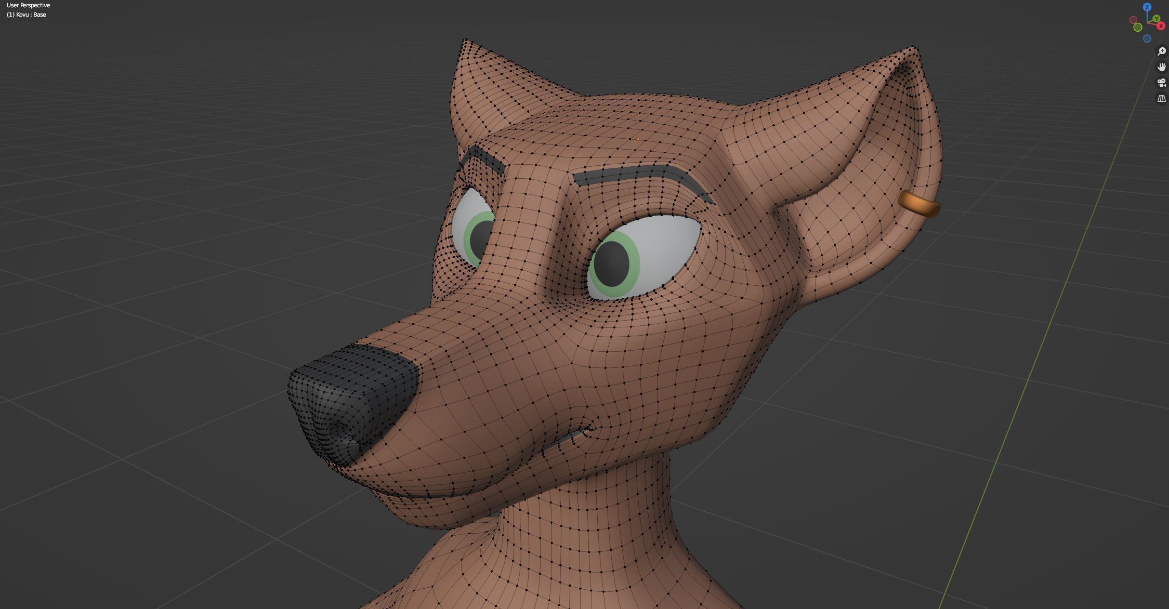Click the red X axis gizmo handle
This screenshot has width=1169, height=609.
click(1161, 26)
